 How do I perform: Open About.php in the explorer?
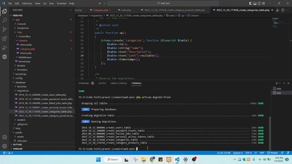tap(42, 45)
